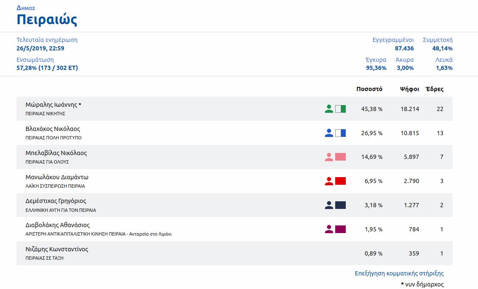This screenshot has width=478, height=289.
Task: Click the 13 seats value
Action: click(440, 133)
